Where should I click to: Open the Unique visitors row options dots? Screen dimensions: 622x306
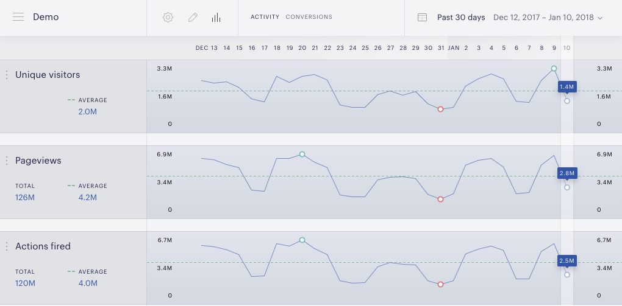pos(6,75)
